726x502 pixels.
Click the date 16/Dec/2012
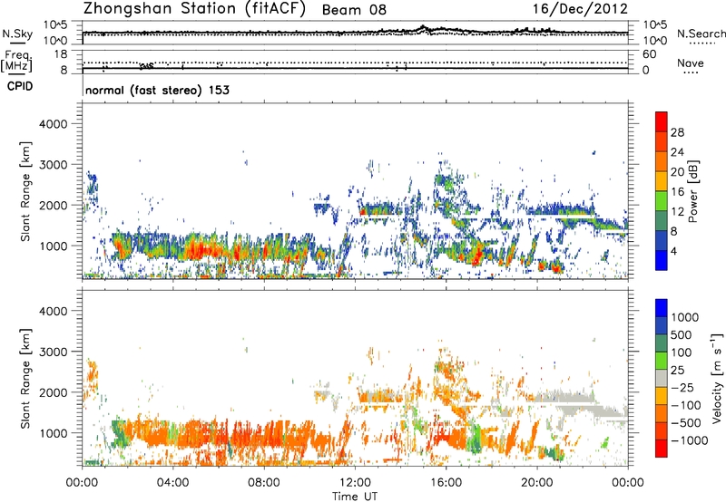[580, 9]
